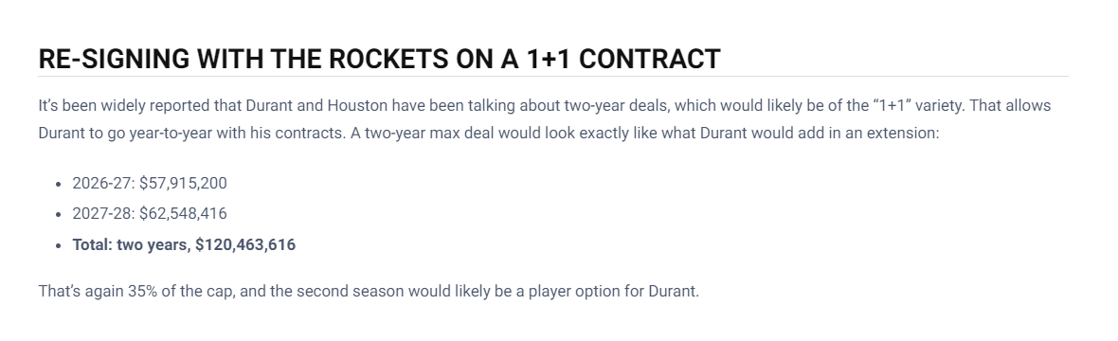Click the bullet point before 2026-27
The width and height of the screenshot is (1118, 341).
click(x=59, y=184)
